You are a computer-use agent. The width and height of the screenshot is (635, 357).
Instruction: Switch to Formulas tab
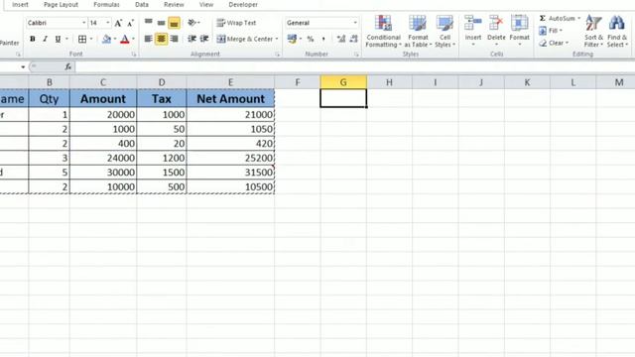[x=106, y=5]
